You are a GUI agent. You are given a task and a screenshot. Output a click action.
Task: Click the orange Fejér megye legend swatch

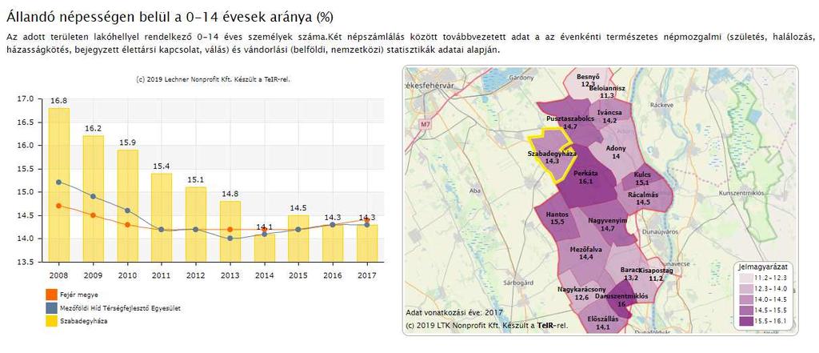click(x=50, y=295)
